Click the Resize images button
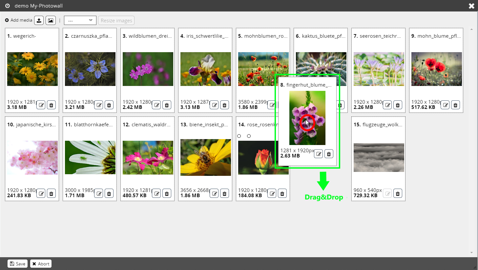Screen dimensions: 478x270 click(x=116, y=20)
